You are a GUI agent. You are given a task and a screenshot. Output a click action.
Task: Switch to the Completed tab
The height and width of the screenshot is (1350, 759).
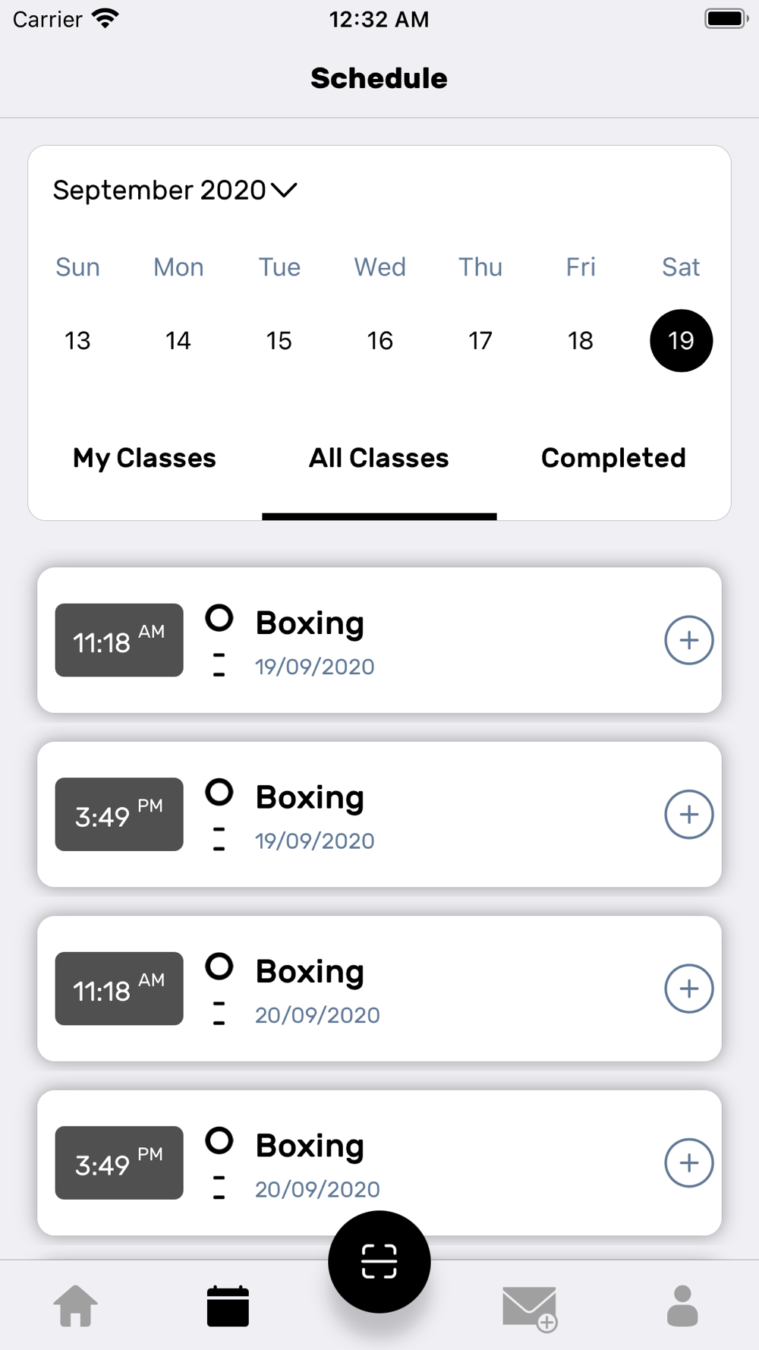tap(613, 458)
